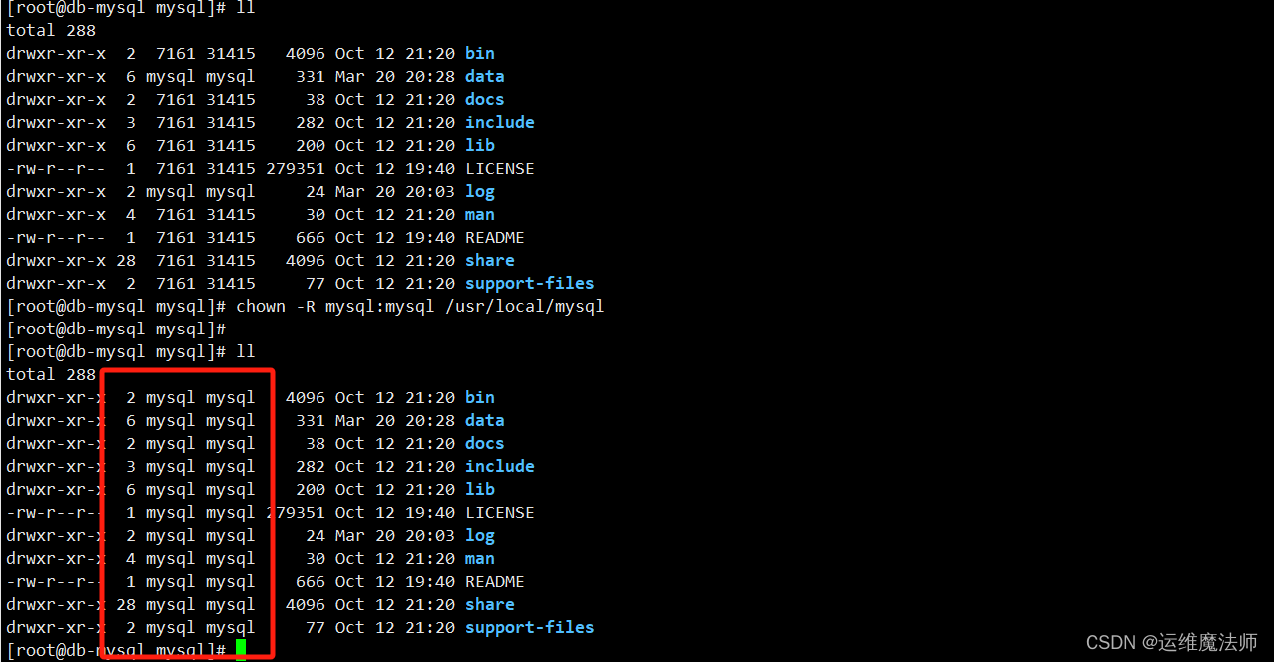Click the README file in the second listing
Image resolution: width=1274 pixels, height=662 pixels.
click(494, 581)
